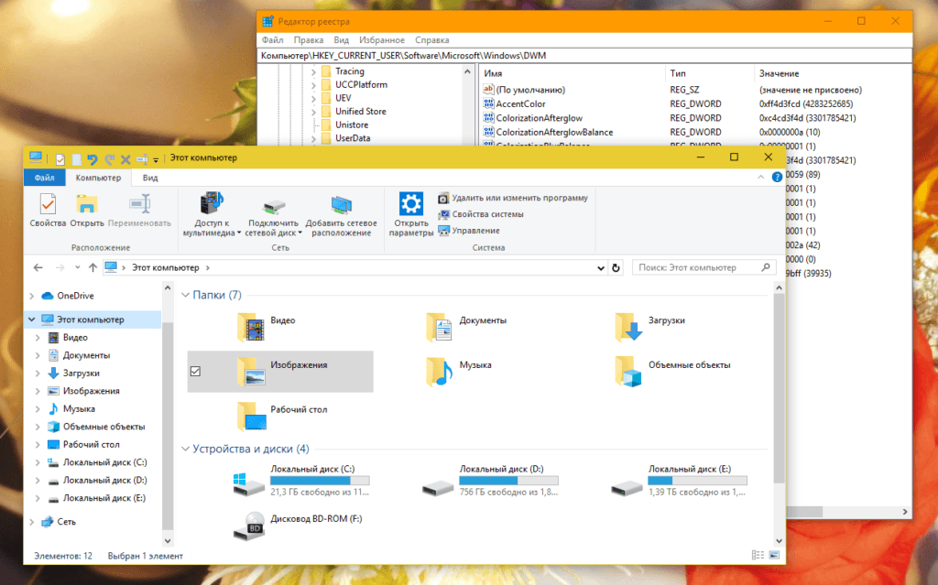
Task: Click the undo icon in the quick access toolbar
Action: [x=93, y=158]
